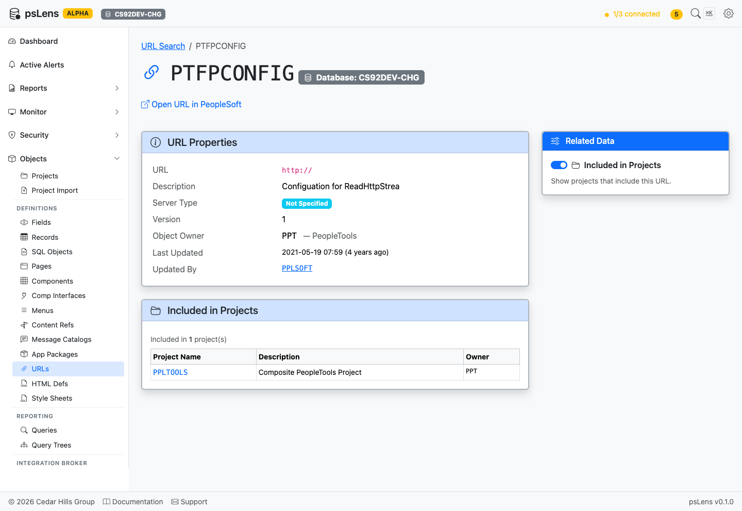Click the ALPHA badge next to psLens
The height and width of the screenshot is (511, 742).
click(78, 13)
